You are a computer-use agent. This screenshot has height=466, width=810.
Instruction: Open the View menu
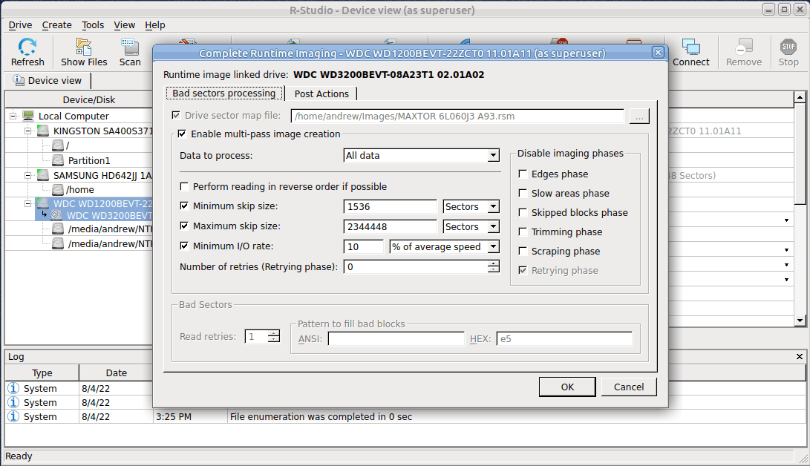pyautogui.click(x=125, y=24)
